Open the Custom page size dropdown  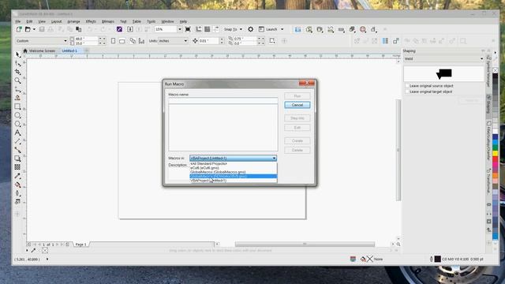[65, 41]
